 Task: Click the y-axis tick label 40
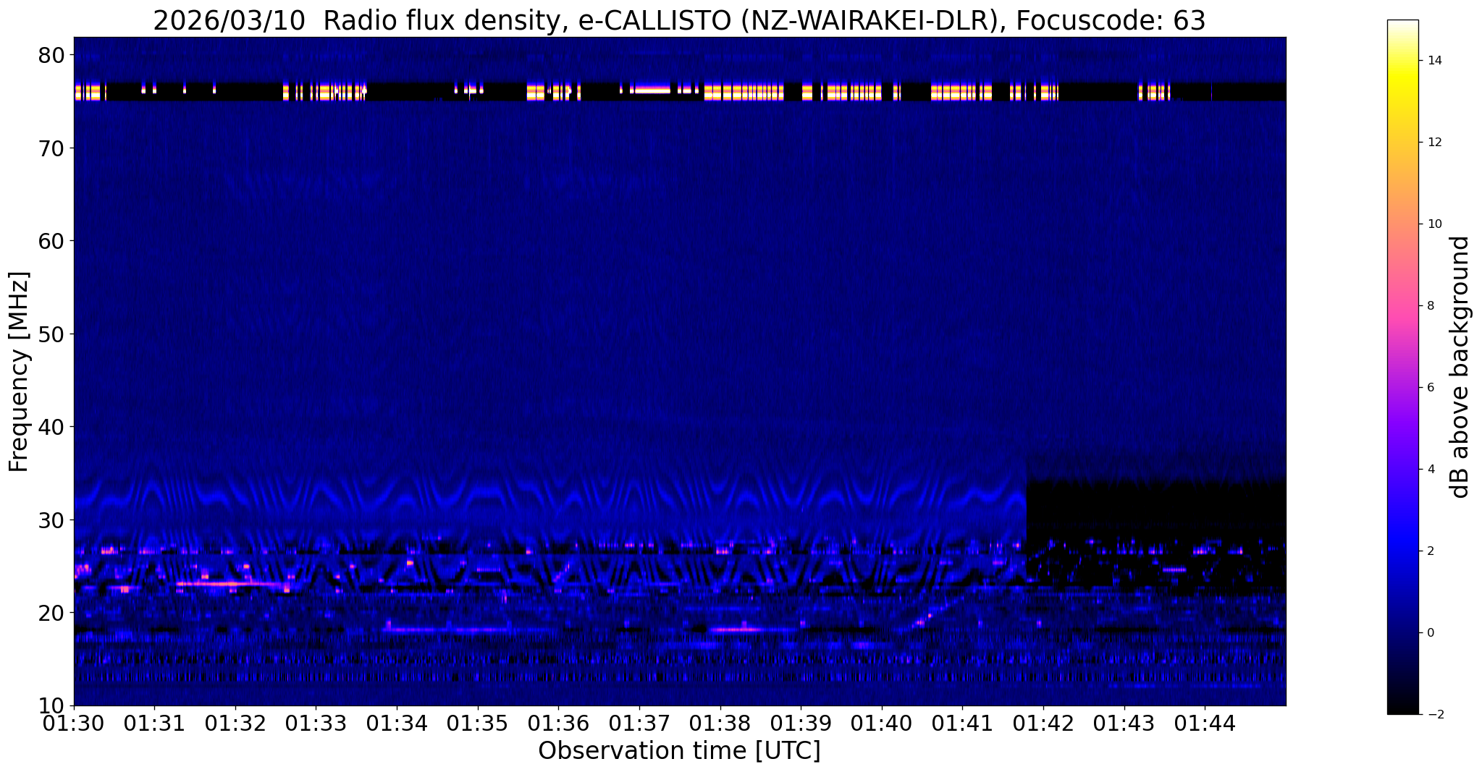coord(51,427)
